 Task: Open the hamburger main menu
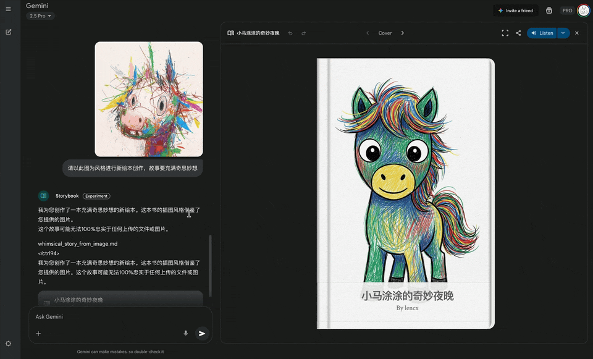pyautogui.click(x=8, y=9)
